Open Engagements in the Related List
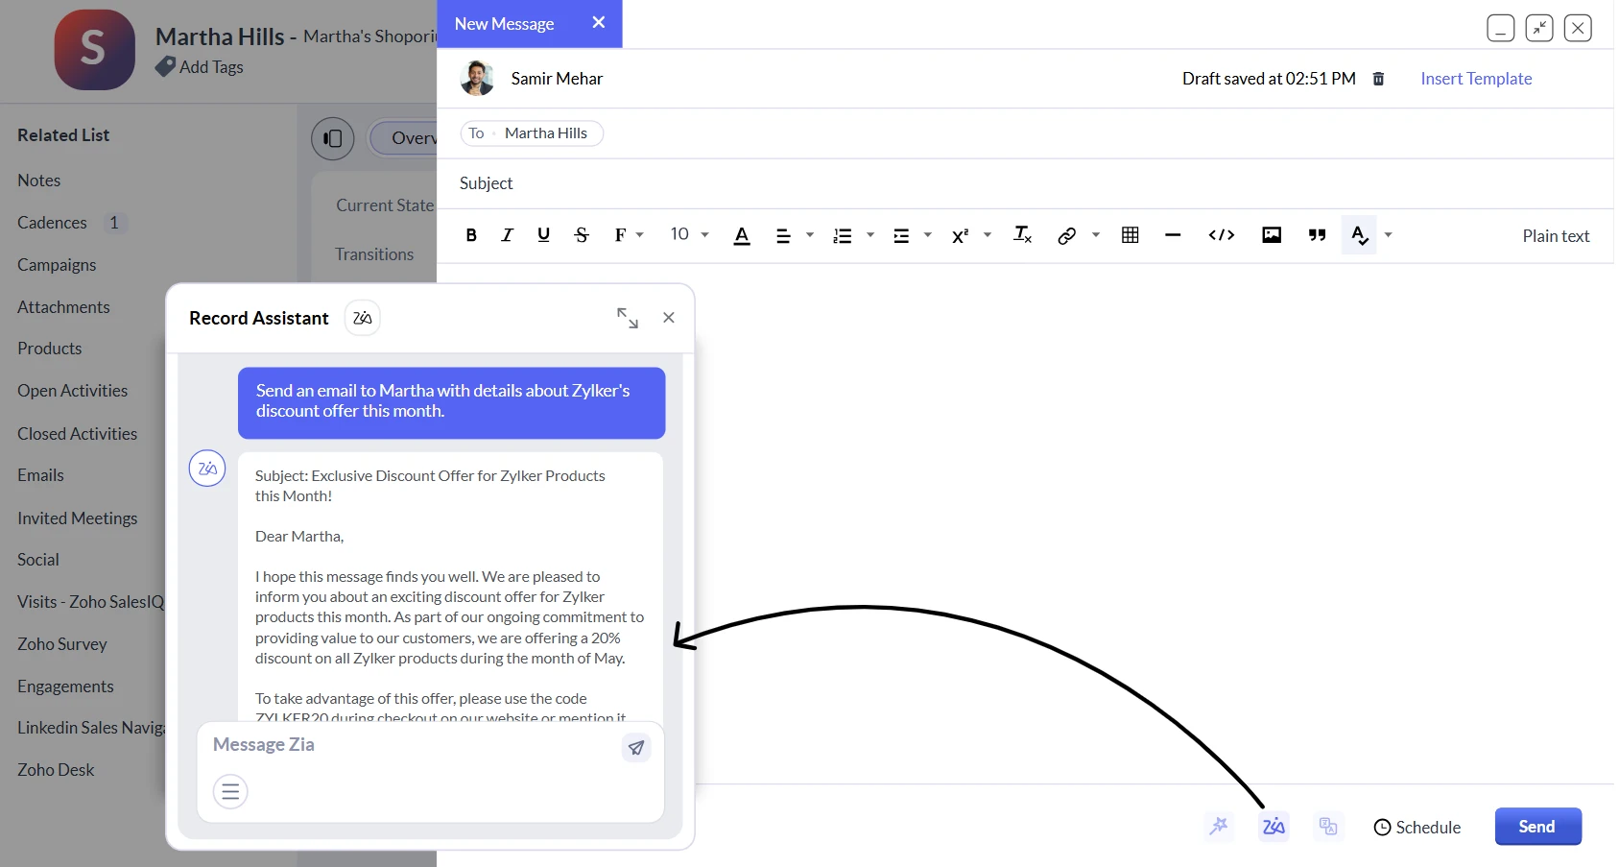The width and height of the screenshot is (1619, 867). pos(65,686)
